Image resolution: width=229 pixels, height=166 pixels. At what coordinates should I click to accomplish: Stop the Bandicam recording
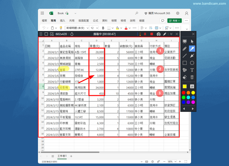click(152, 34)
